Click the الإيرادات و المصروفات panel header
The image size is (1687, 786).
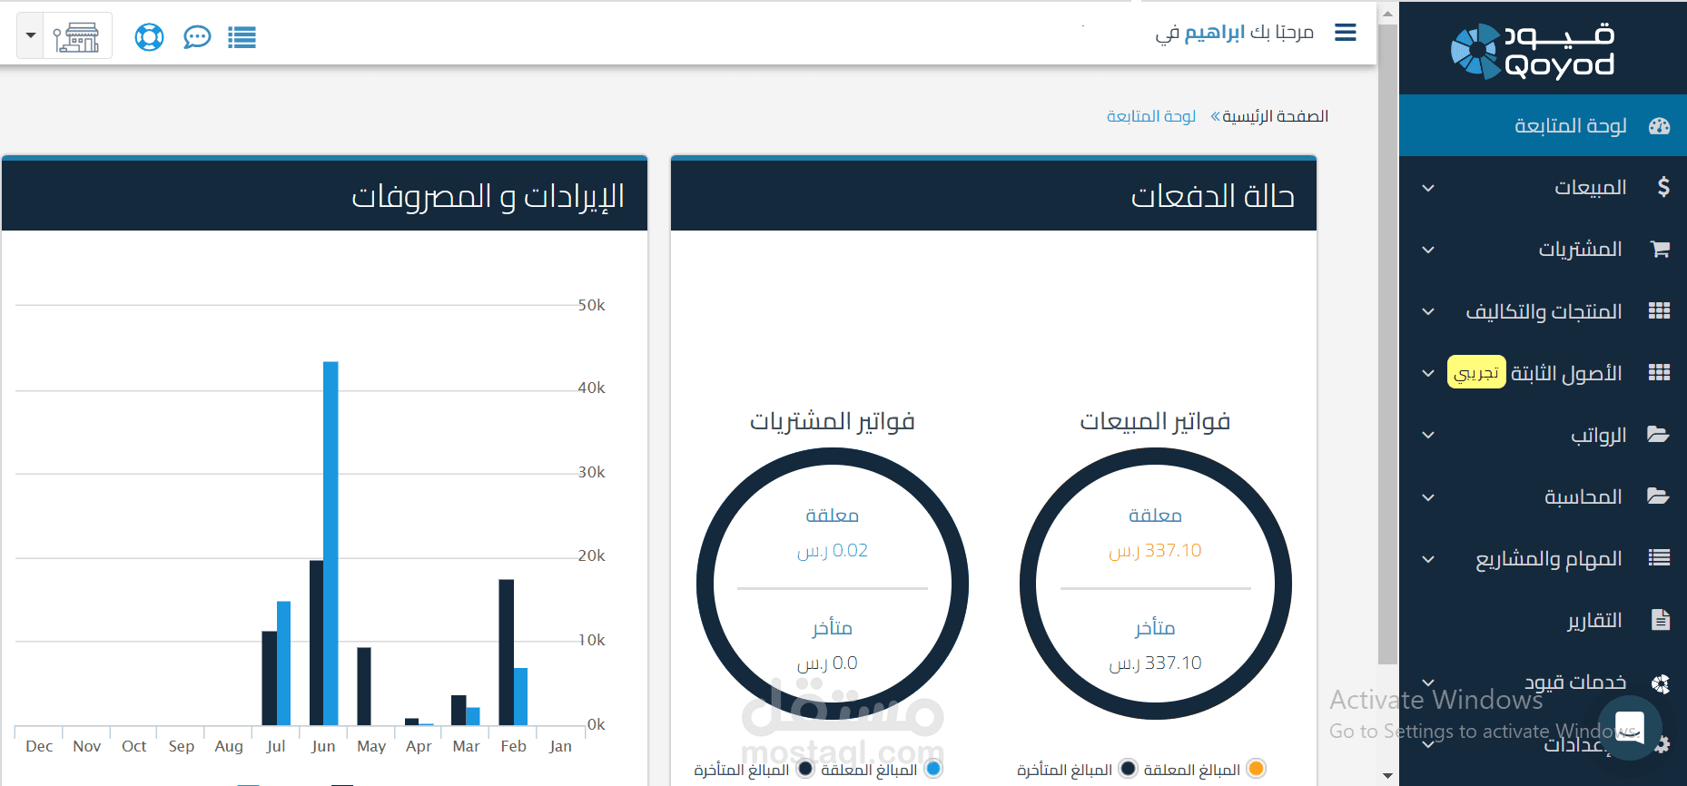324,195
